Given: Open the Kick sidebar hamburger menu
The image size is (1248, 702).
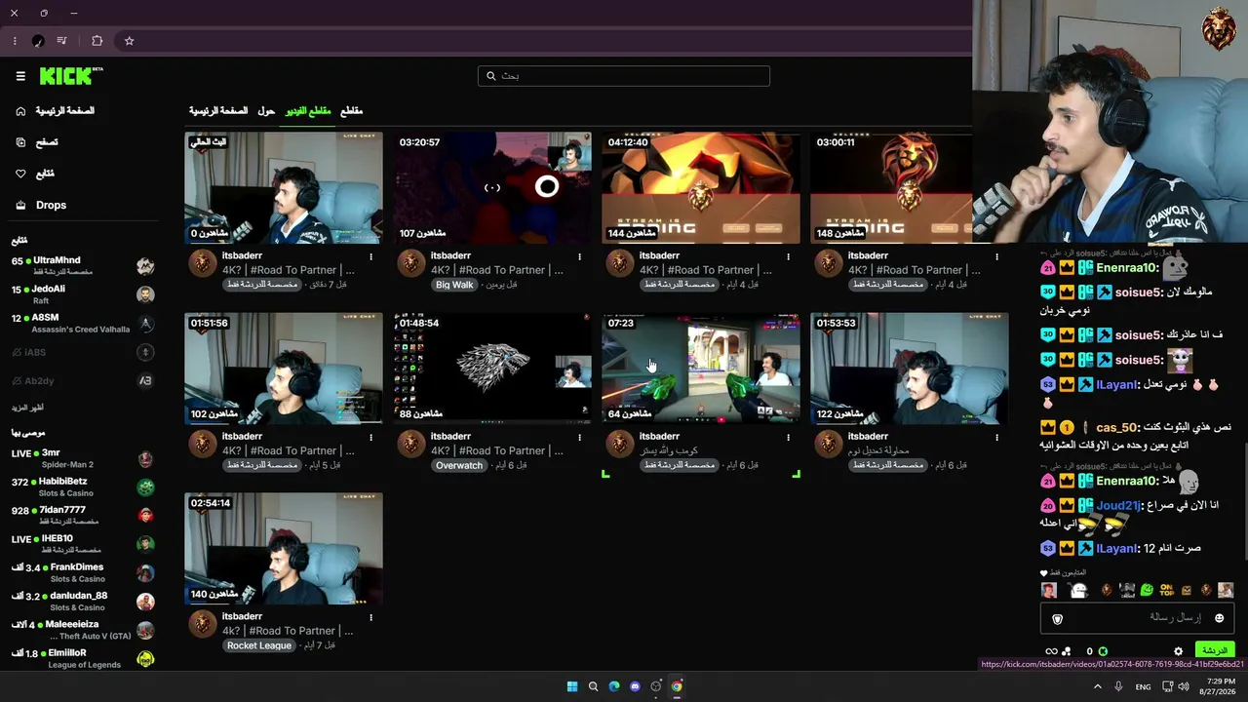Looking at the screenshot, I should click(x=20, y=76).
